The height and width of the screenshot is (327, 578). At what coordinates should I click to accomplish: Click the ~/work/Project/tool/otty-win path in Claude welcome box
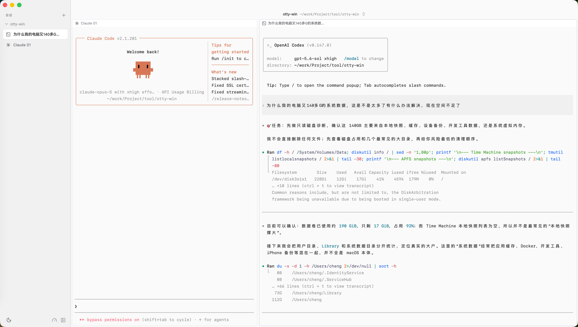[142, 99]
